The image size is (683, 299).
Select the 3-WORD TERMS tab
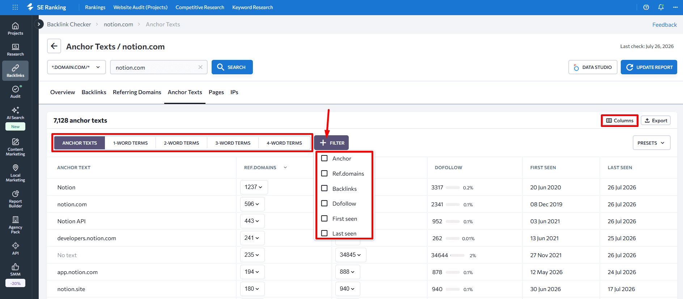(x=233, y=143)
